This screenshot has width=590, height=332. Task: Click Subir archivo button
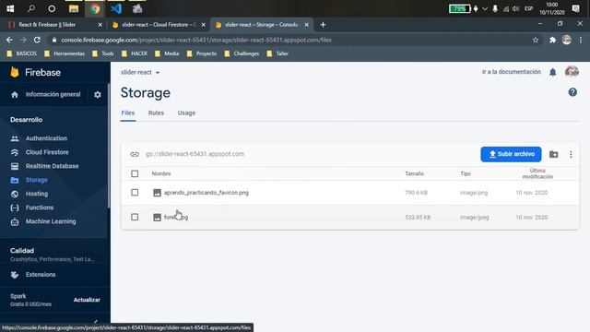[x=511, y=154]
